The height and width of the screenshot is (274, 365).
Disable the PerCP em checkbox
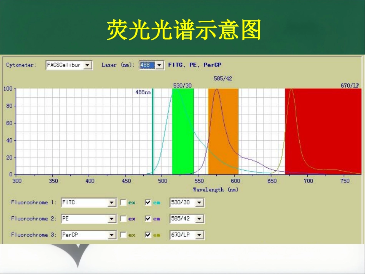click(148, 235)
